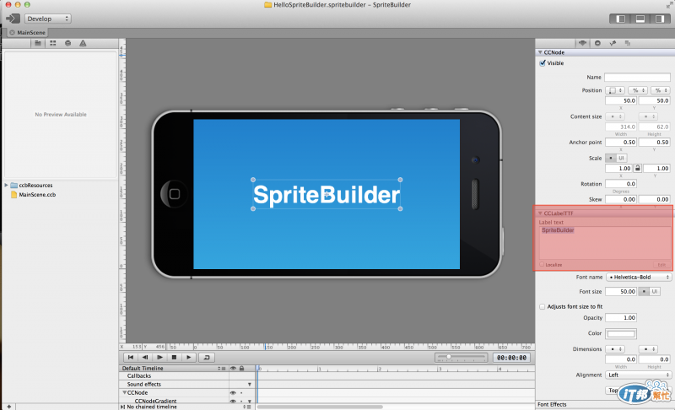This screenshot has width=675, height=410.
Task: Step back one frame in timeline
Action: [145, 357]
